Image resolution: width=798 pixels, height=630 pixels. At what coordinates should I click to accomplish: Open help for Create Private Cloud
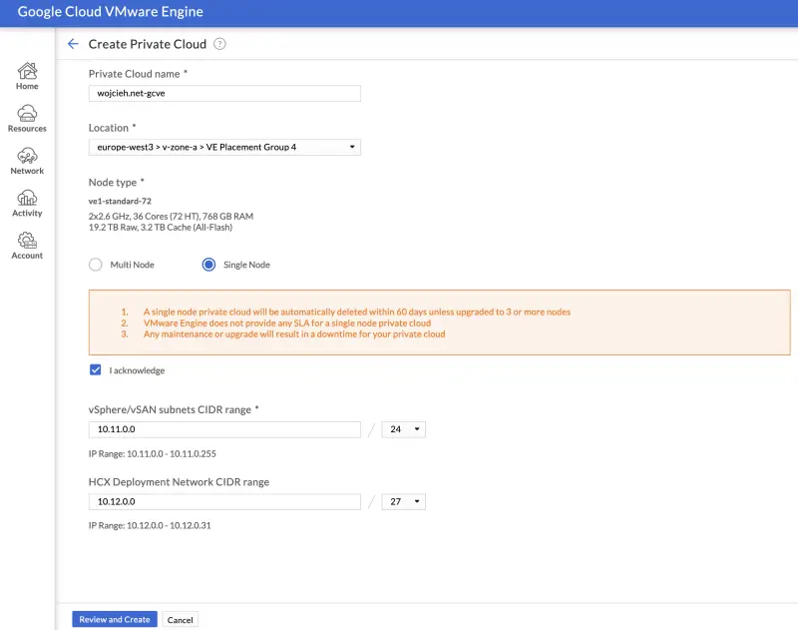[x=217, y=44]
